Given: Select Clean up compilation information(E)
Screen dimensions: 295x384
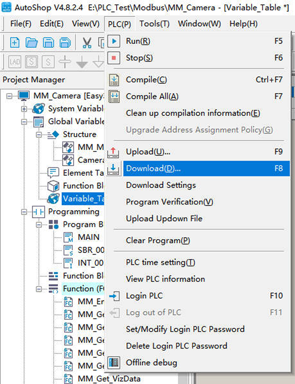Looking at the screenshot, I should (198, 113).
